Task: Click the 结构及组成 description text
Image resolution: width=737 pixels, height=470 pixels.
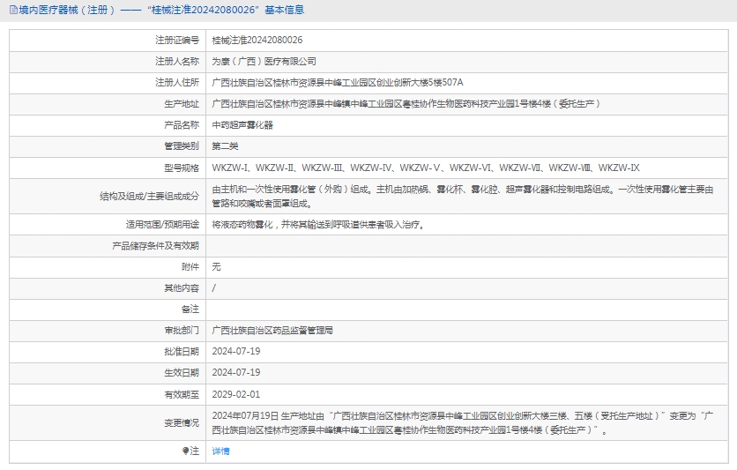Action: coord(463,196)
